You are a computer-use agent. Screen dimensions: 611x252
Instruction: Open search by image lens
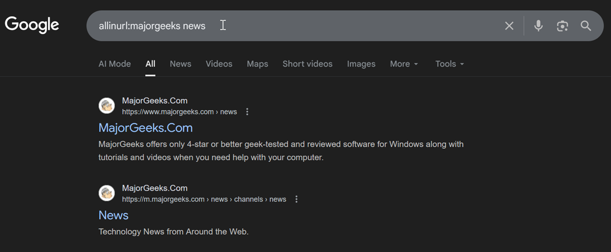(x=562, y=26)
